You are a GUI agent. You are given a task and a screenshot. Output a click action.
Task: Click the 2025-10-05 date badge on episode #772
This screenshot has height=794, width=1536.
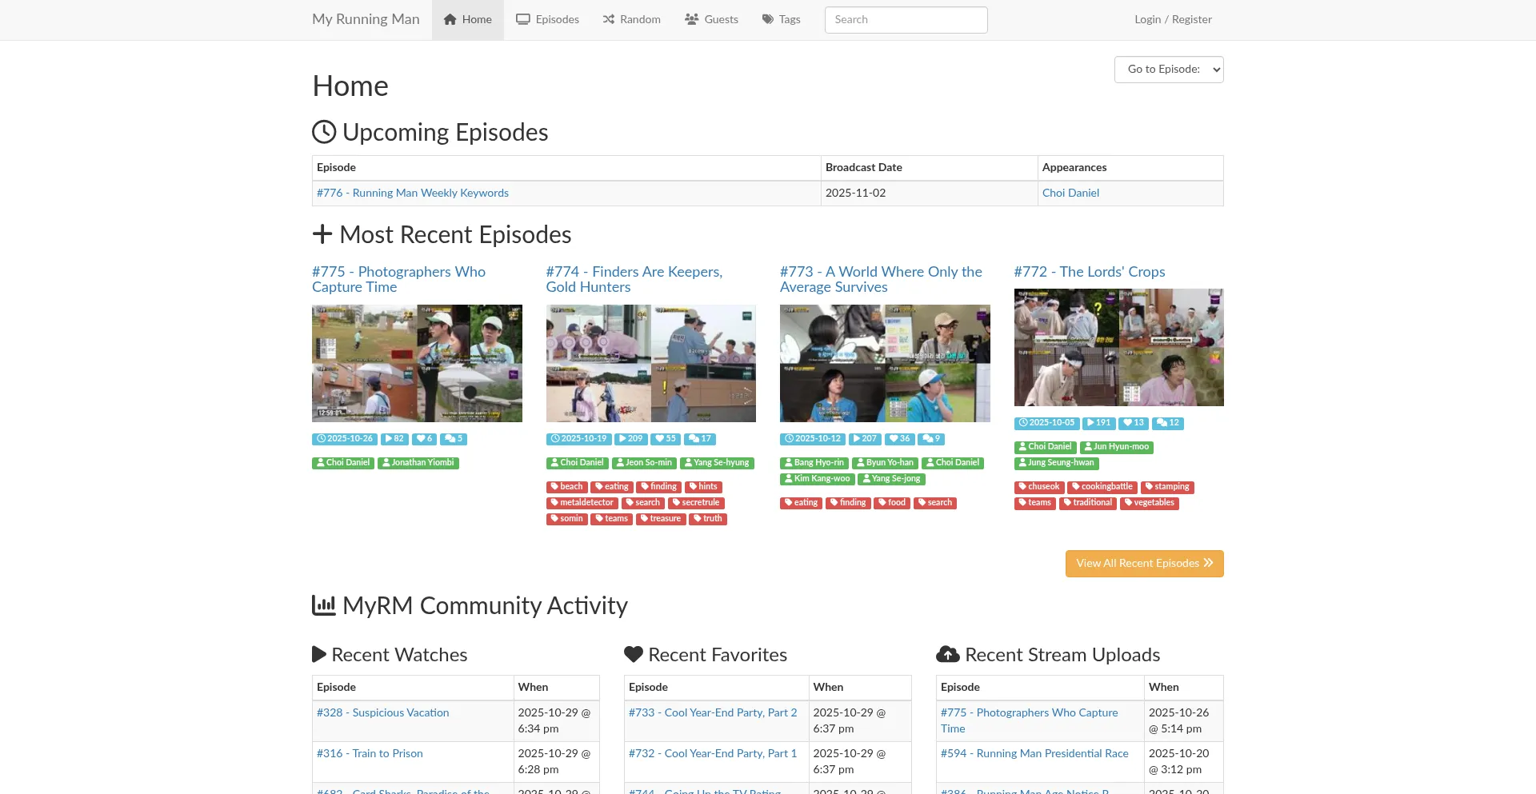[x=1046, y=423]
